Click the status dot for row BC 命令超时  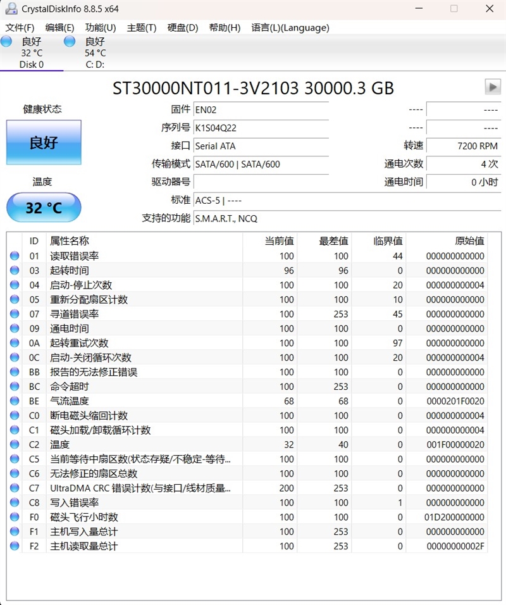tap(15, 386)
